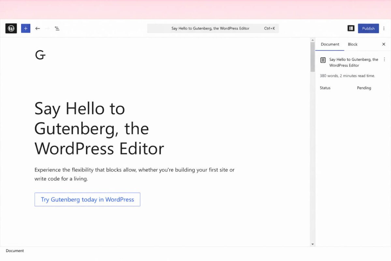Click the 380 words read time text

click(x=347, y=76)
